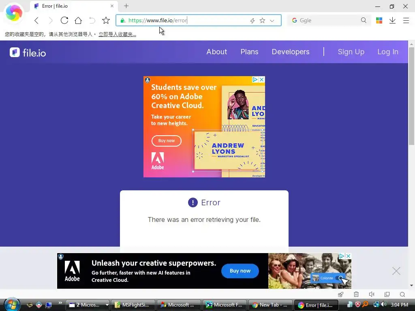Open the About page
The width and height of the screenshot is (415, 311).
tap(216, 52)
